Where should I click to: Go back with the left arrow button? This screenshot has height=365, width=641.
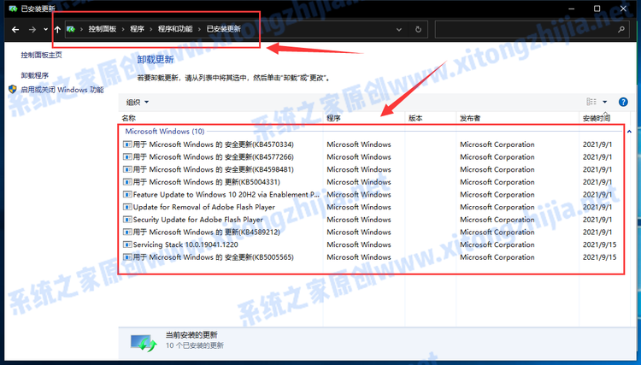15,29
